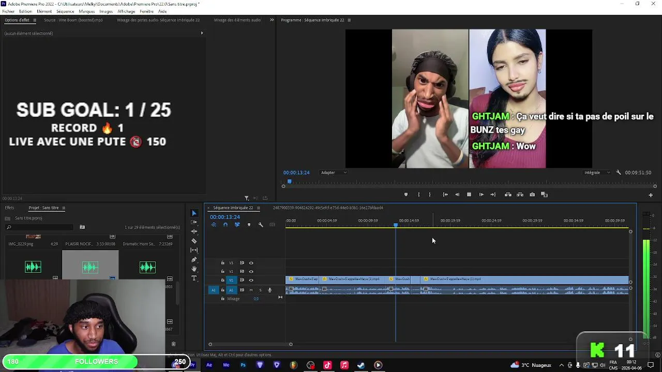Open After Effects from the taskbar
Viewport: 662px width, 372px height.
pos(209,365)
